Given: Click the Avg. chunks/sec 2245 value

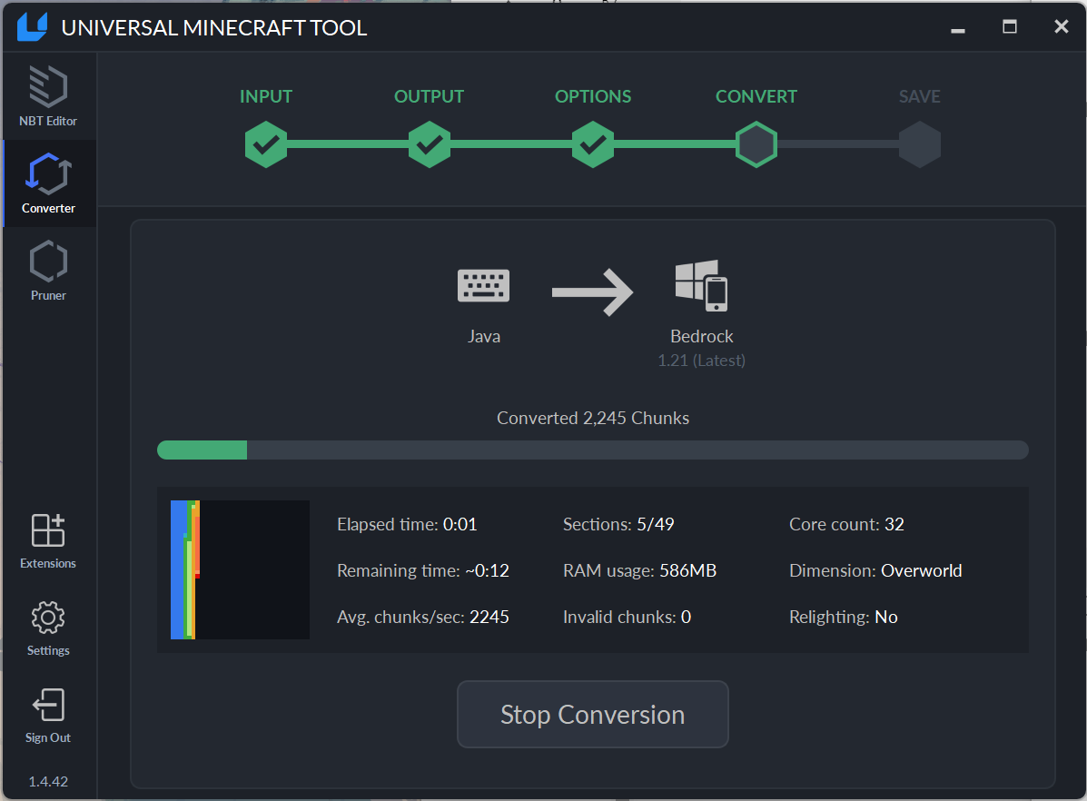Looking at the screenshot, I should tap(489, 618).
